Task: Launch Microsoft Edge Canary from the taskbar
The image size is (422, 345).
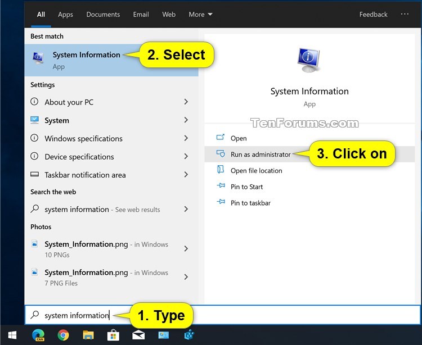Action: click(38, 335)
